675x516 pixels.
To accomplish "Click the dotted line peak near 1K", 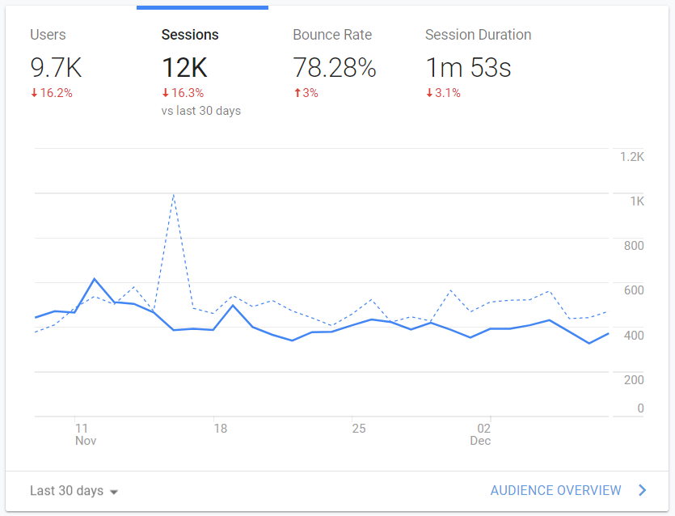I will click(174, 195).
